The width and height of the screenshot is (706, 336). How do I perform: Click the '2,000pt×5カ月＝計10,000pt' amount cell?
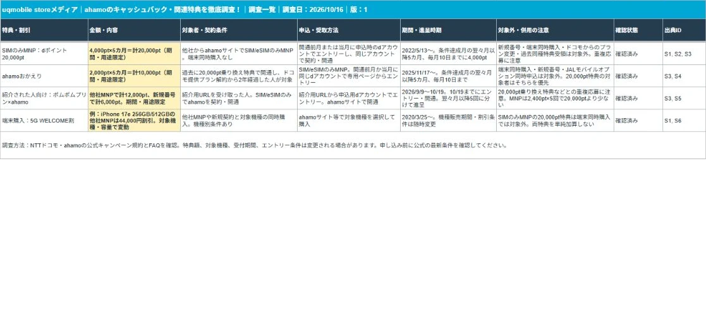click(x=134, y=76)
